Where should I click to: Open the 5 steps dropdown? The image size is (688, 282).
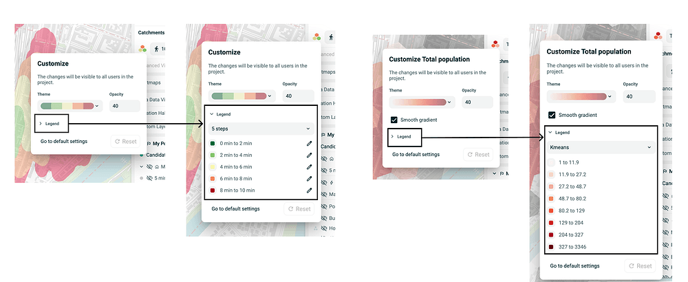pyautogui.click(x=260, y=129)
